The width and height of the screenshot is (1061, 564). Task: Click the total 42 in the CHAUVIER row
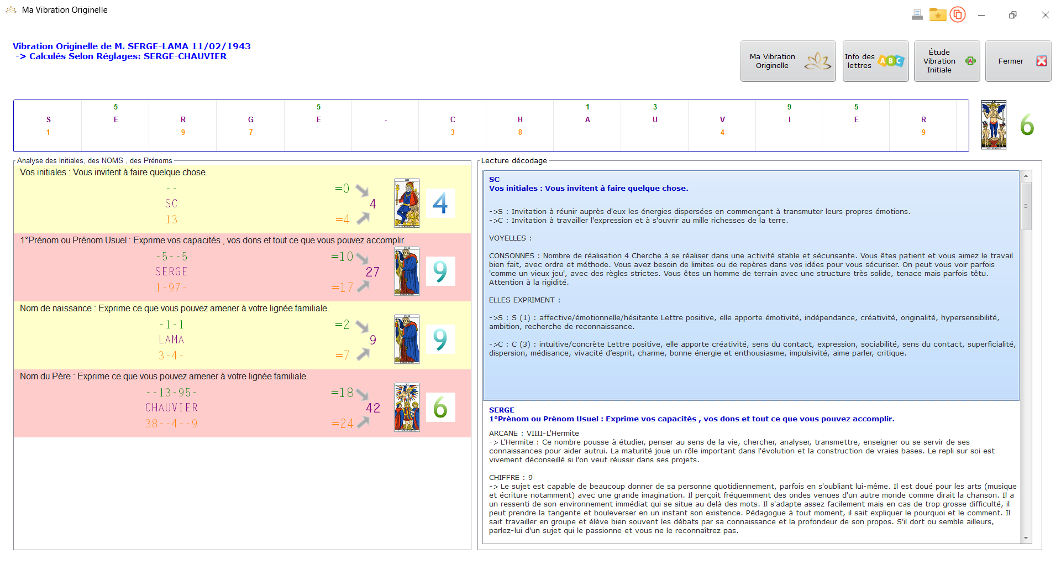tap(373, 408)
